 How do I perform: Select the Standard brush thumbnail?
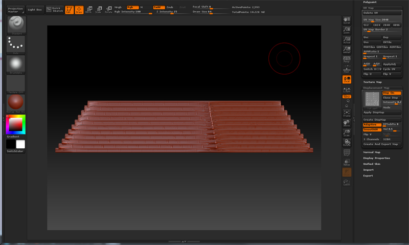tap(16, 25)
